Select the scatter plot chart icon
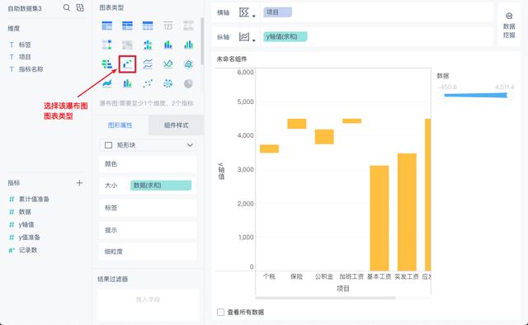528x325 pixels. coord(148,83)
